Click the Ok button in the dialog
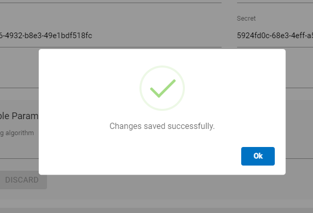The image size is (313, 213). pyautogui.click(x=258, y=156)
